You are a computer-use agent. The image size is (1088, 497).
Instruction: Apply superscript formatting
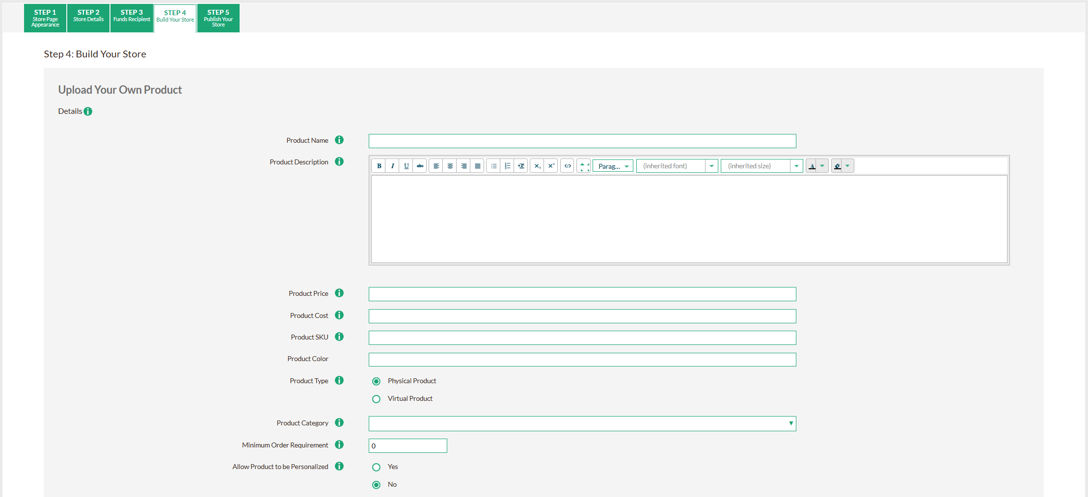click(x=551, y=166)
